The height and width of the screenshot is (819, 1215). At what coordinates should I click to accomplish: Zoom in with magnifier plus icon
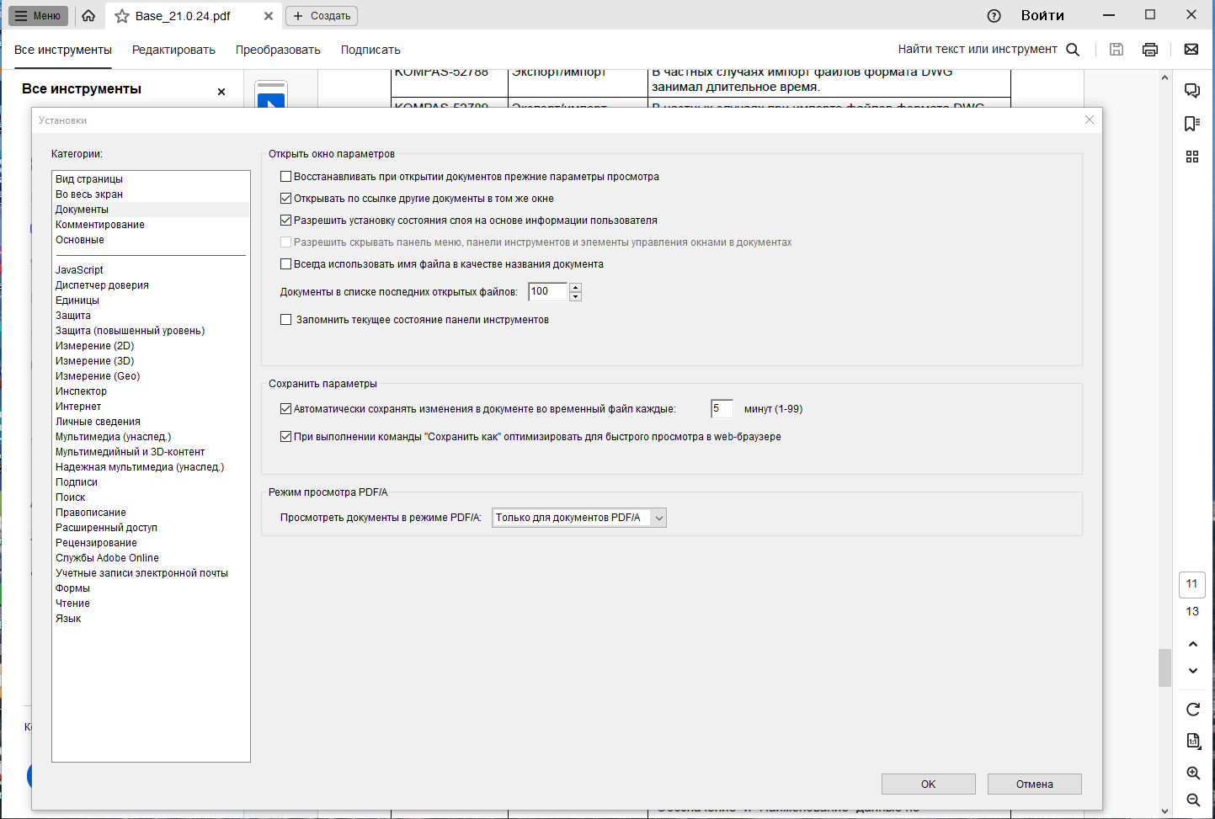1193,773
